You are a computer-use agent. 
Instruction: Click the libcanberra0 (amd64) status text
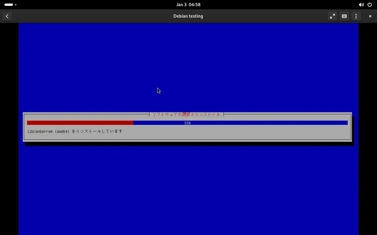[x=75, y=131]
